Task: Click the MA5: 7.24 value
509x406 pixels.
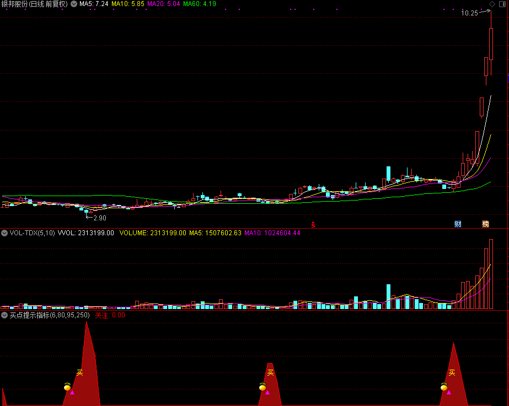Action: (94, 4)
